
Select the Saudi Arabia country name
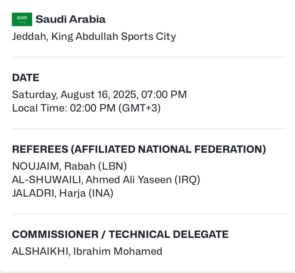70,19
